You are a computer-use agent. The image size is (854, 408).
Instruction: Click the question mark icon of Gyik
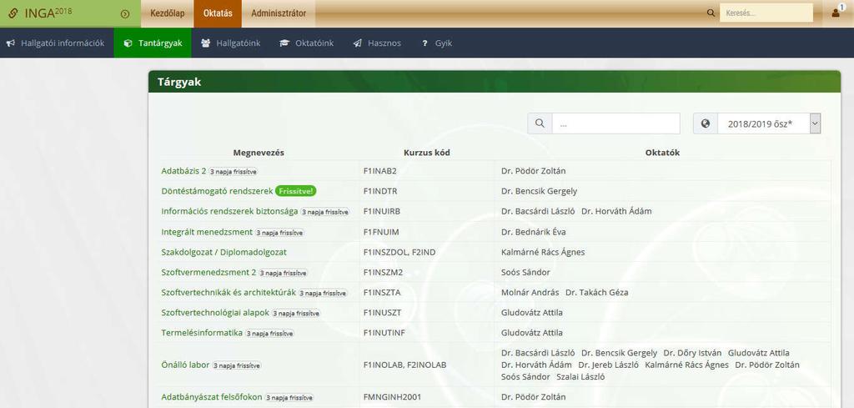(x=424, y=43)
